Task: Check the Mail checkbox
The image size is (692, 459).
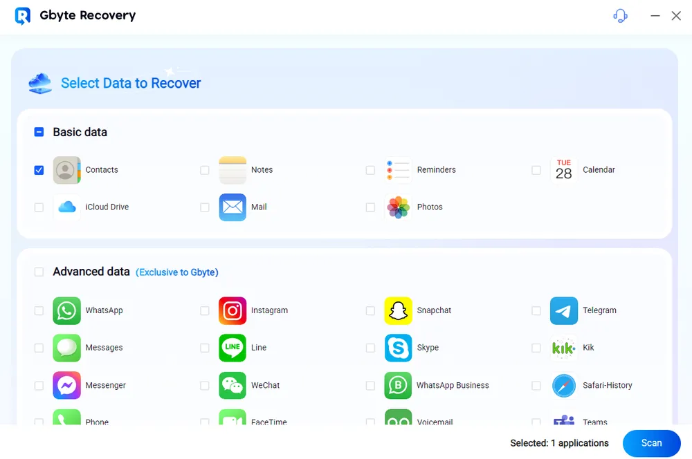Action: click(205, 207)
